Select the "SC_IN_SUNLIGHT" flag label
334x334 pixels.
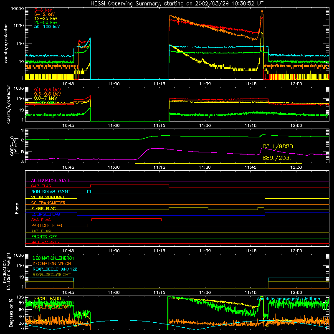click(x=48, y=197)
